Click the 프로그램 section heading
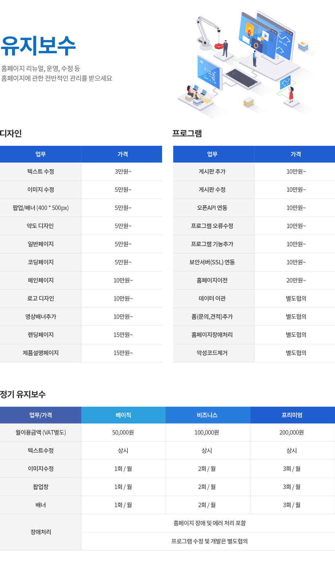Screen dimensions: 335x562 click(x=187, y=134)
